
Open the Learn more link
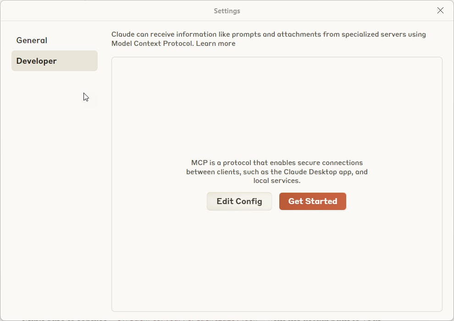pos(216,44)
